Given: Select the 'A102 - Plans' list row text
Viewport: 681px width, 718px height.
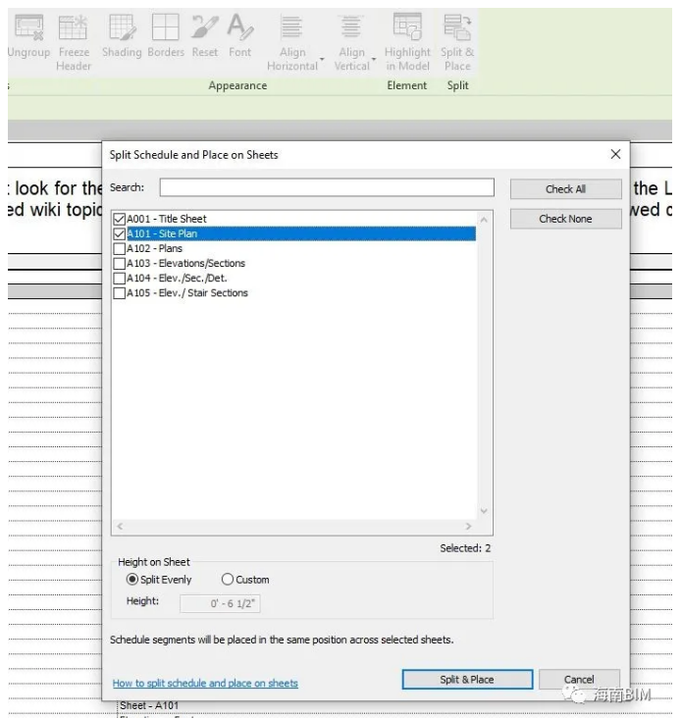Looking at the screenshot, I should click(x=154, y=248).
